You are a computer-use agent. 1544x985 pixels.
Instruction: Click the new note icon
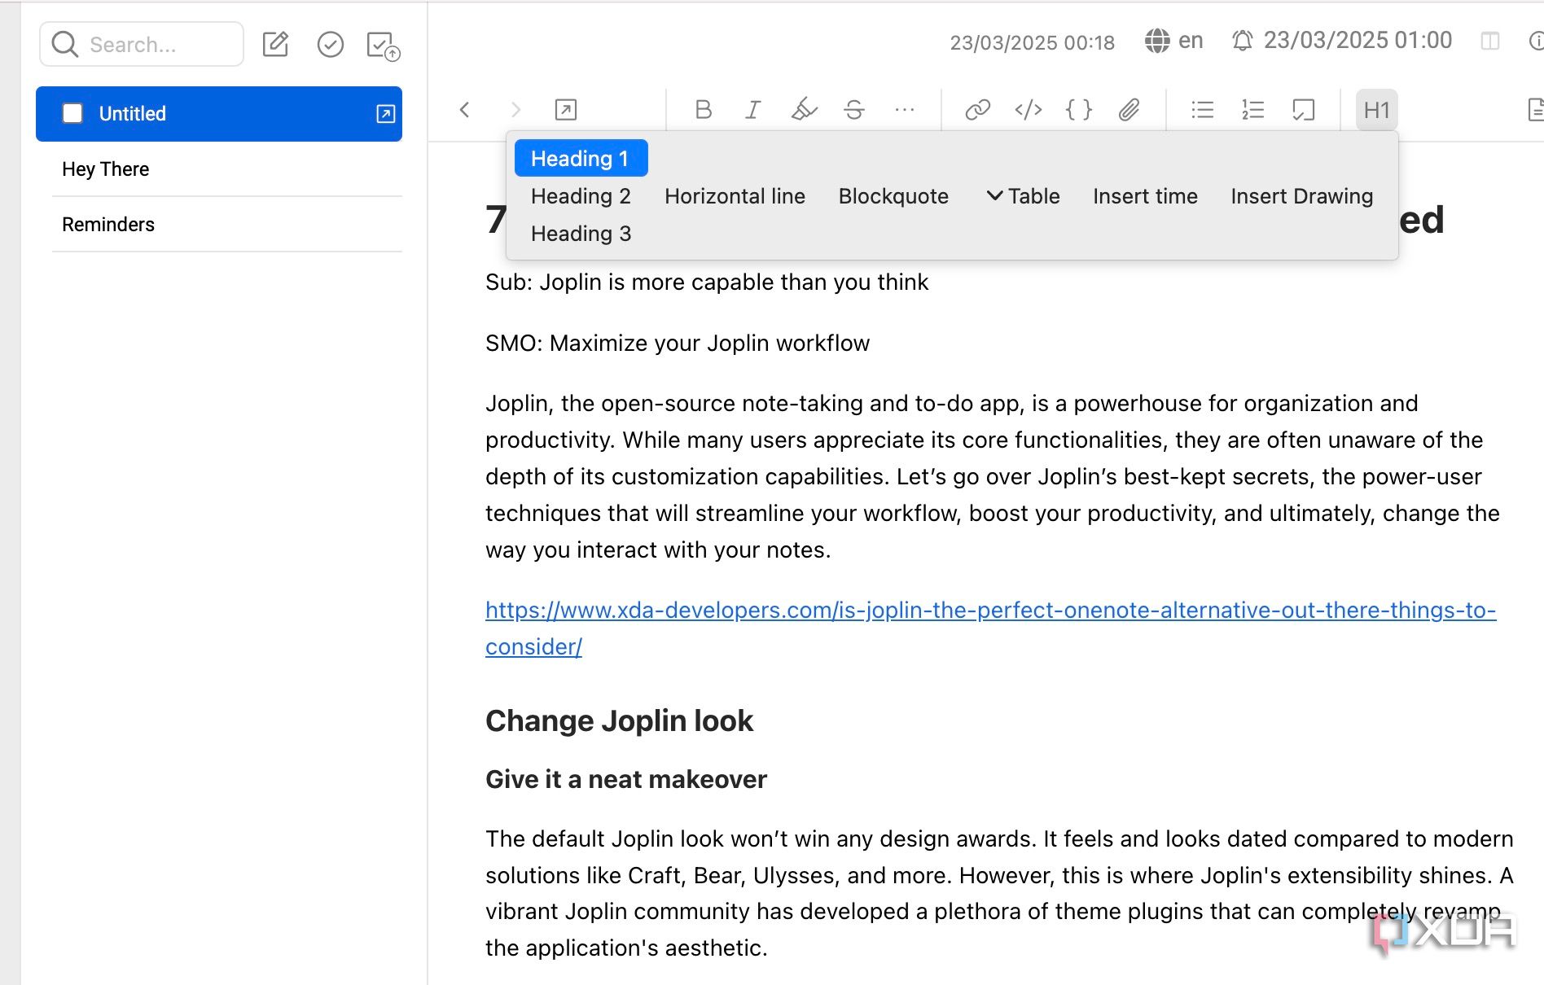(275, 44)
